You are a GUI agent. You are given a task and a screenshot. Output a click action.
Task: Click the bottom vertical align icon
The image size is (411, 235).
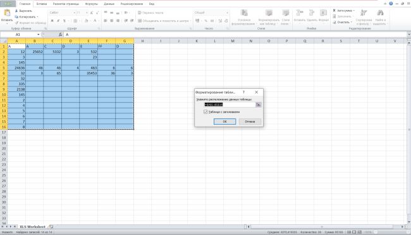point(118,13)
